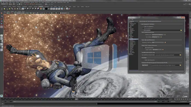The height and width of the screenshot is (107, 191).
Task: Click the black sphere shader shelf icon
Action: (x=46, y=9)
